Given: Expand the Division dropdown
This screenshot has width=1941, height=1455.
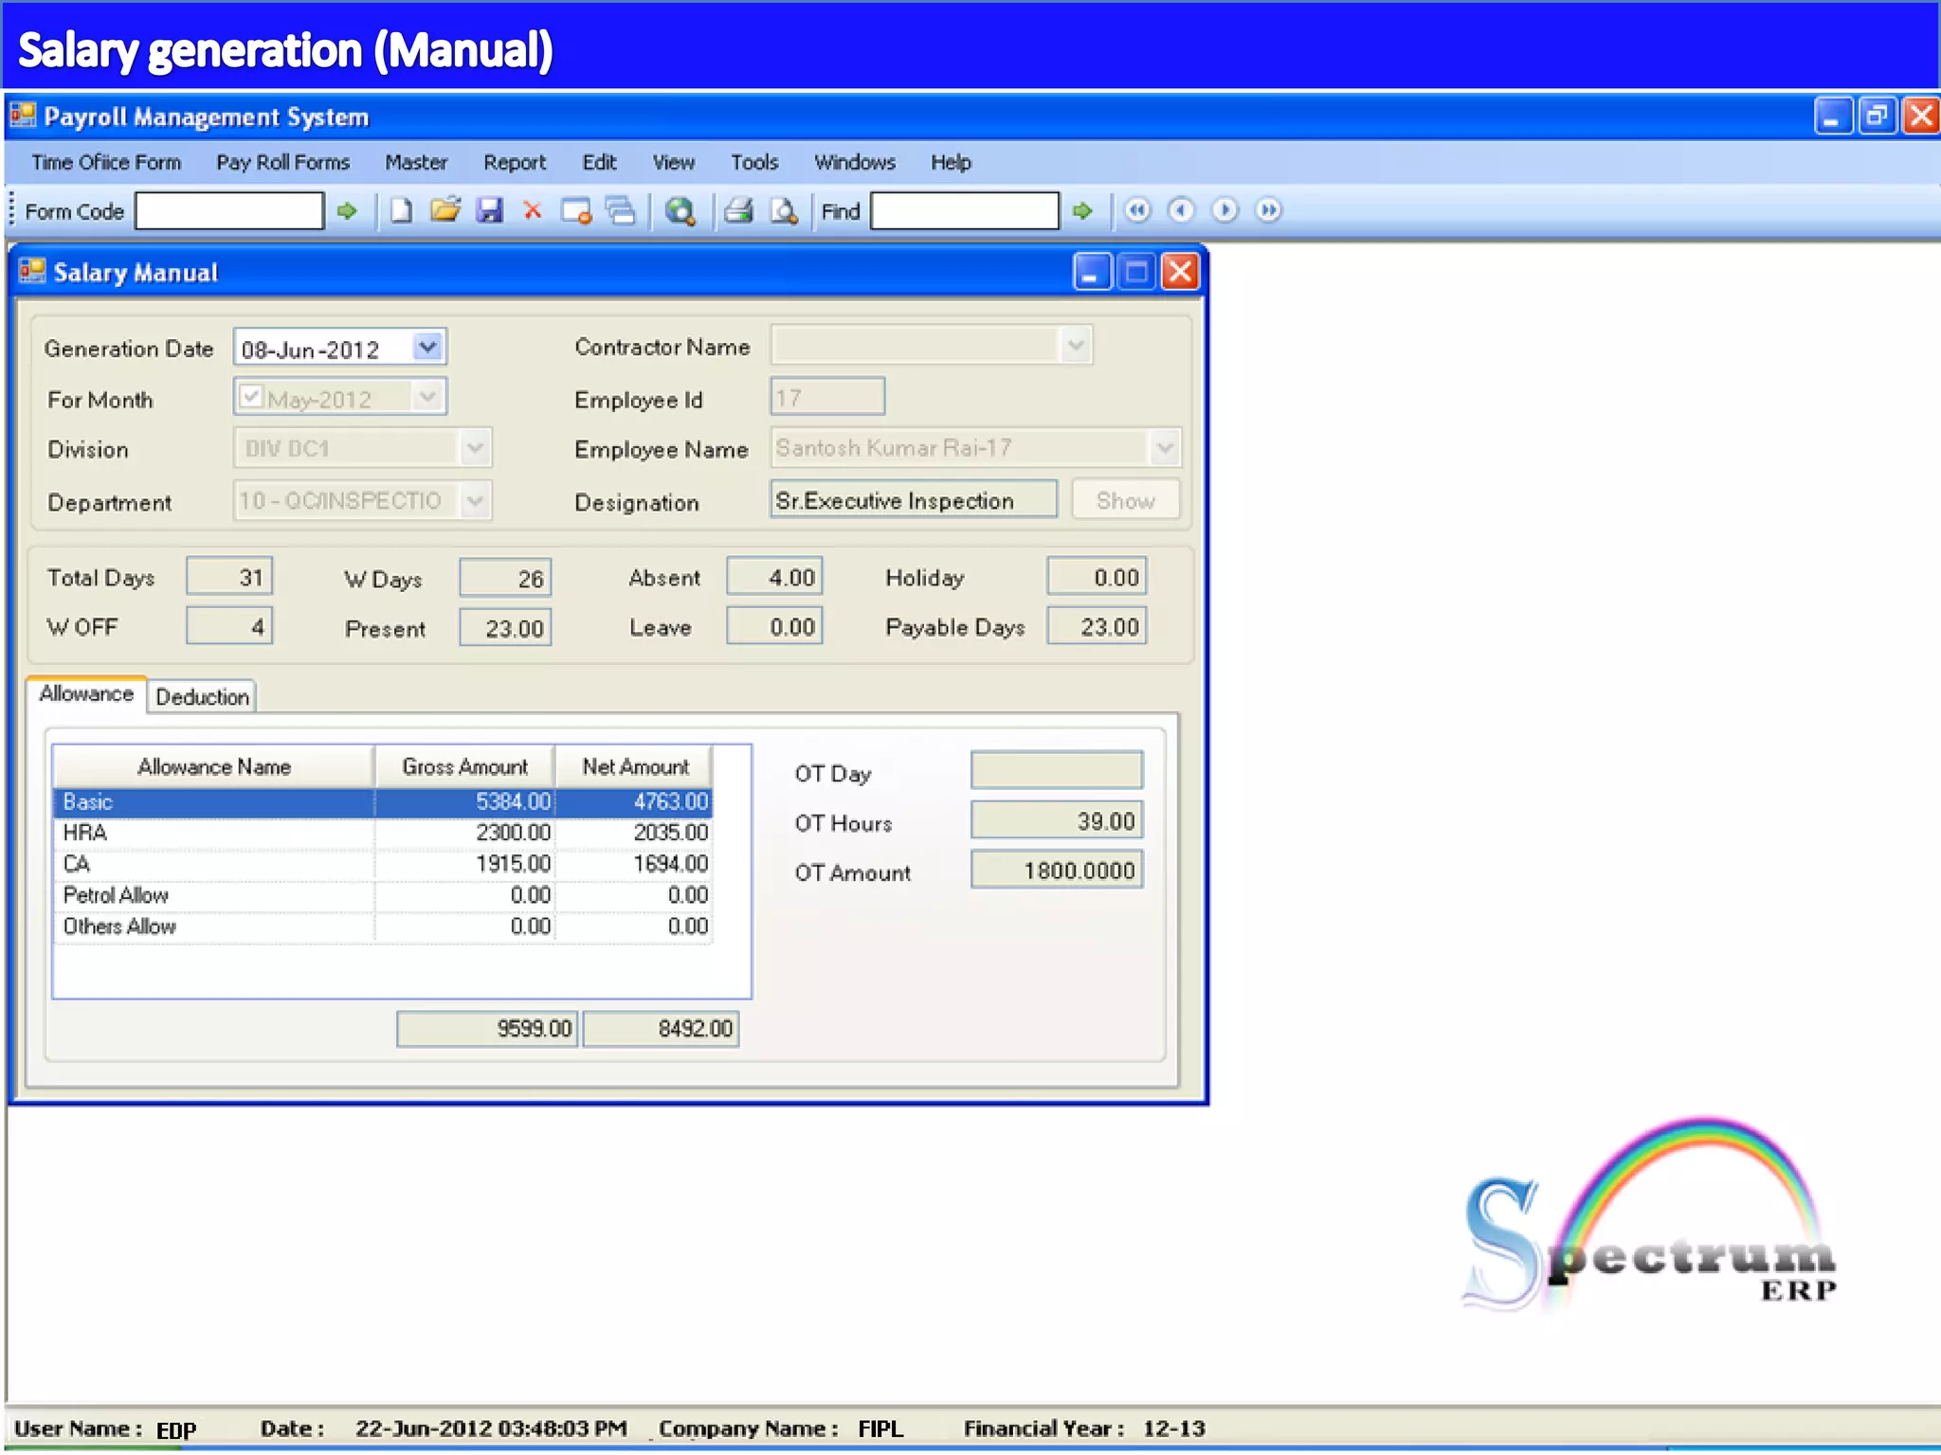Looking at the screenshot, I should [x=475, y=447].
